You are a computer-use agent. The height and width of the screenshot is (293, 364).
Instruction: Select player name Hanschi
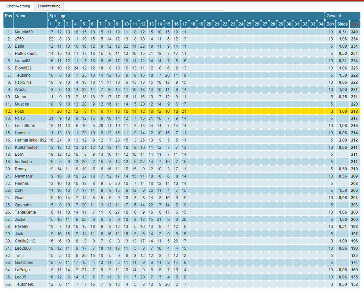(x=22, y=133)
